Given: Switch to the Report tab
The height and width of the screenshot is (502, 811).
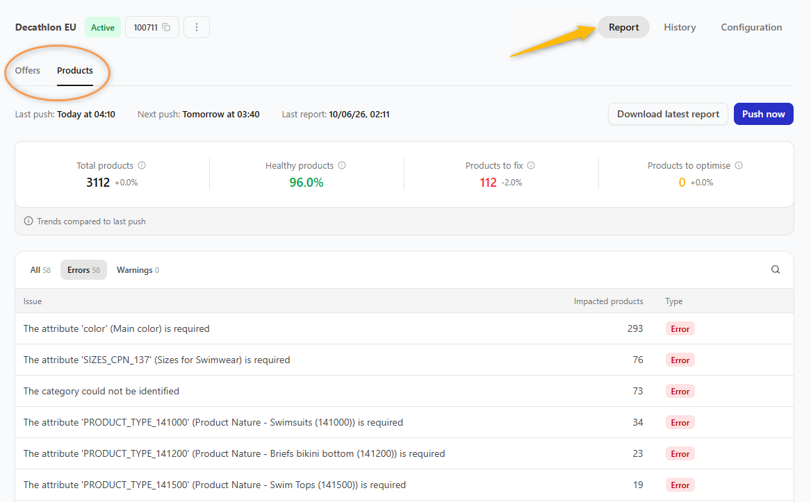Looking at the screenshot, I should point(624,27).
